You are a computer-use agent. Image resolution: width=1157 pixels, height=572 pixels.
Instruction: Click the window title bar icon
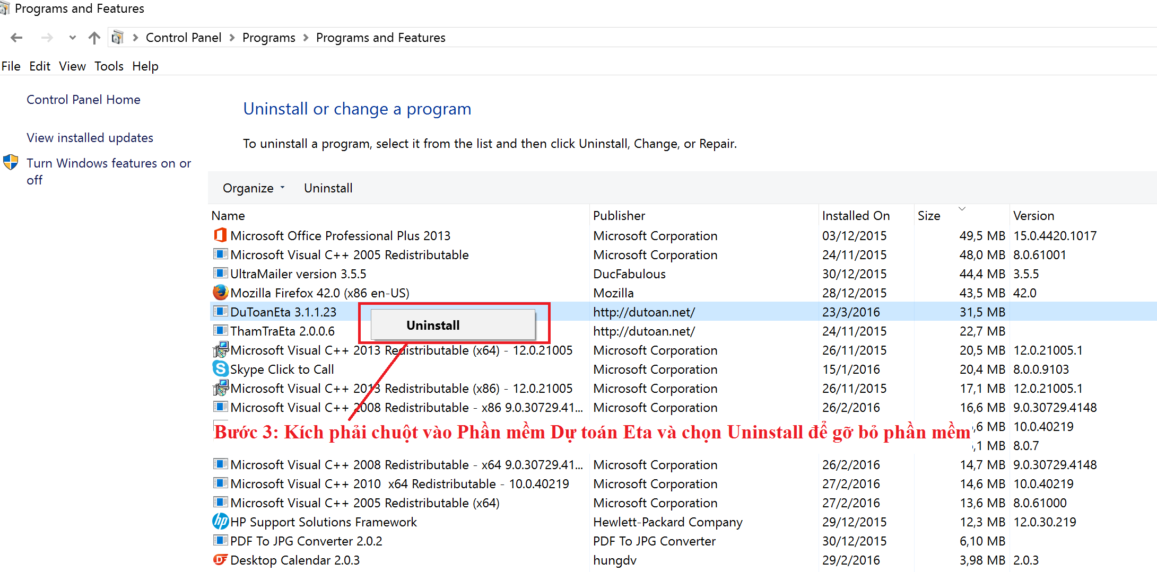coord(5,8)
